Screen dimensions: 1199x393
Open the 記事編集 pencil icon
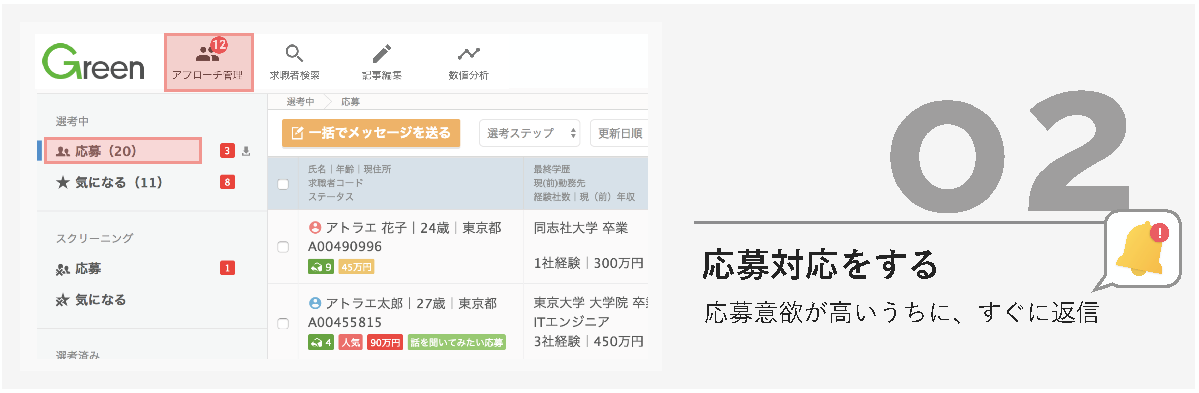click(382, 54)
